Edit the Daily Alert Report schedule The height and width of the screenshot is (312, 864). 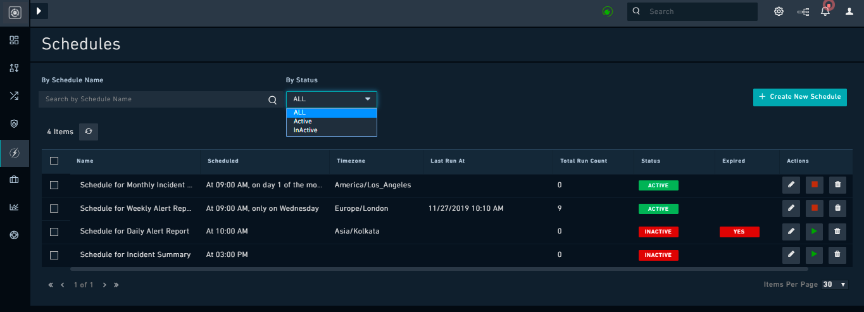pos(791,231)
